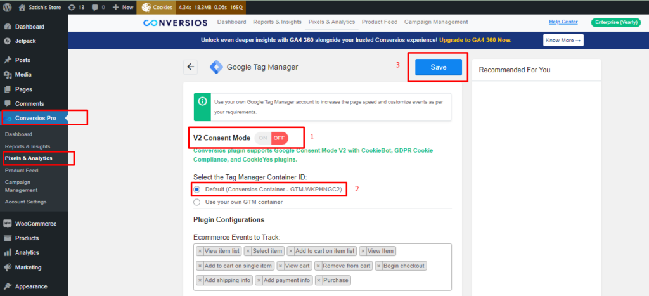This screenshot has width=649, height=296.
Task: Open Product Feed submenu item
Action: point(22,170)
